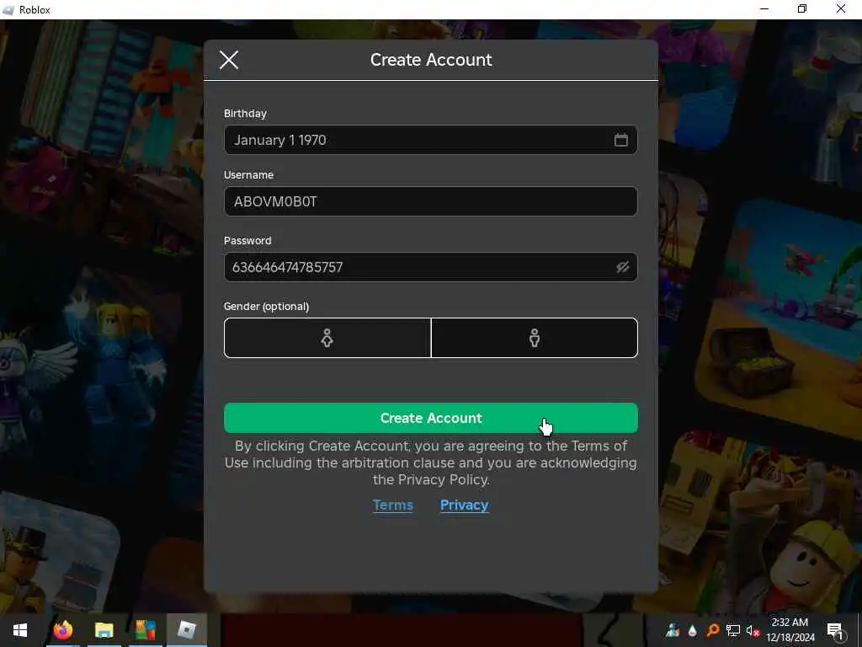Viewport: 862px width, 647px height.
Task: Open the Terms link
Action: (392, 505)
